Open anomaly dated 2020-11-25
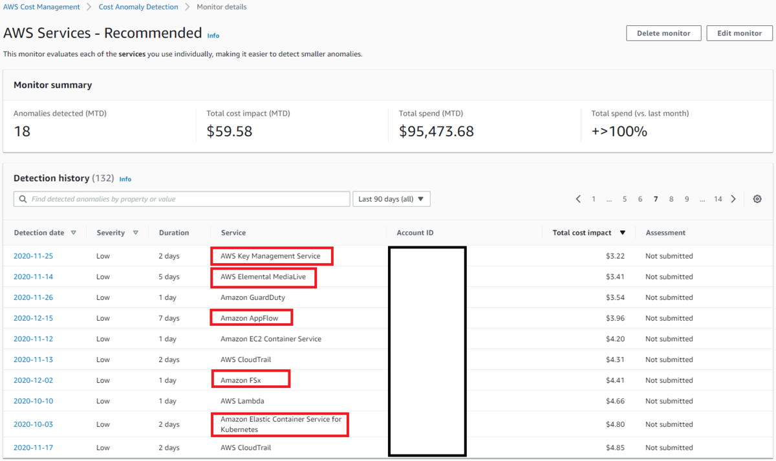 (x=33, y=256)
